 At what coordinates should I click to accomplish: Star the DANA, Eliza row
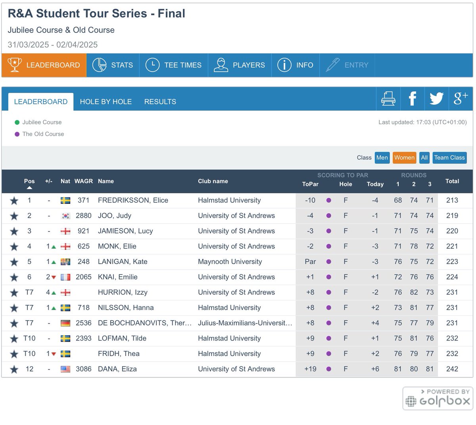tap(14, 369)
